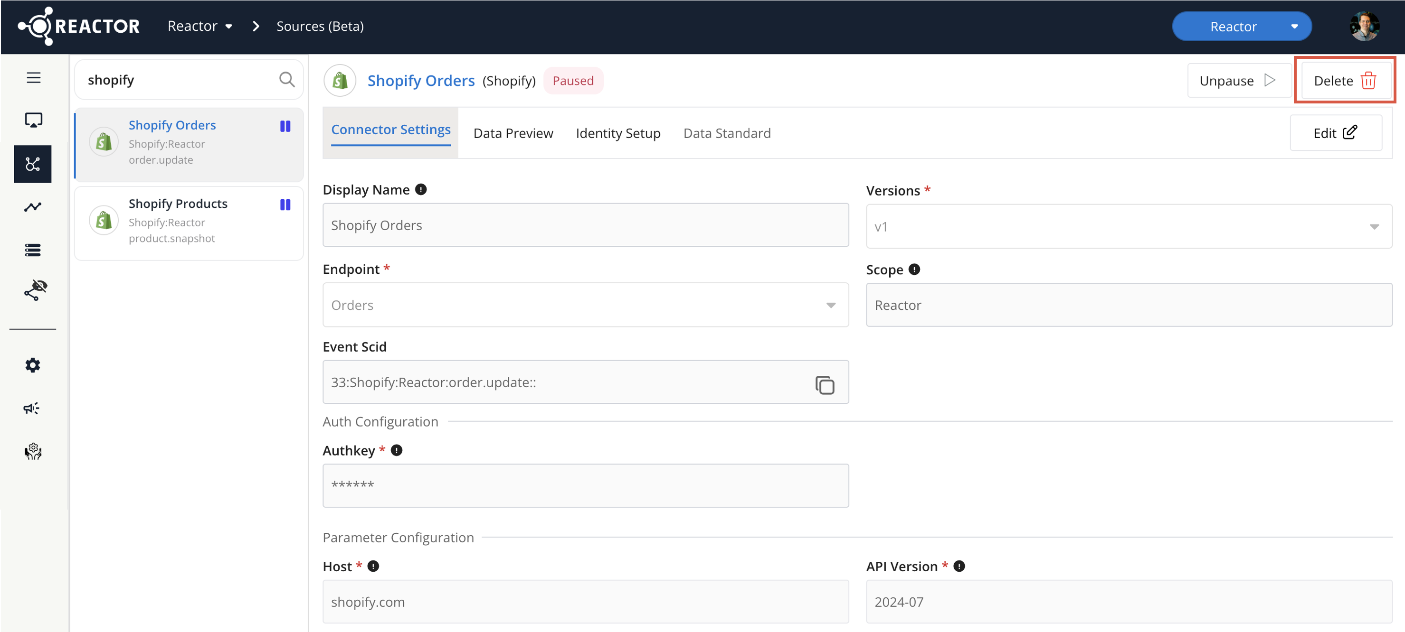Switch to the Data Preview tab
This screenshot has width=1405, height=632.
(x=513, y=133)
